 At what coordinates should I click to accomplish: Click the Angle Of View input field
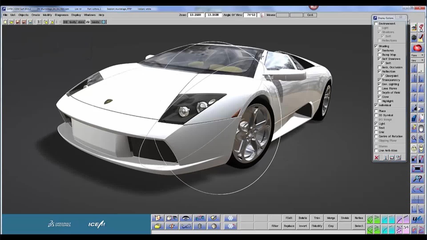[x=251, y=15]
